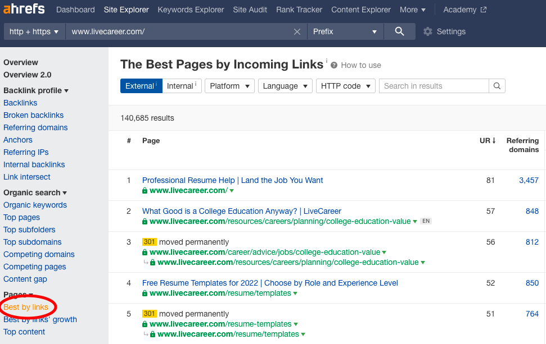Click the 3,457 referring domains value
This screenshot has height=344, width=546.
(529, 180)
